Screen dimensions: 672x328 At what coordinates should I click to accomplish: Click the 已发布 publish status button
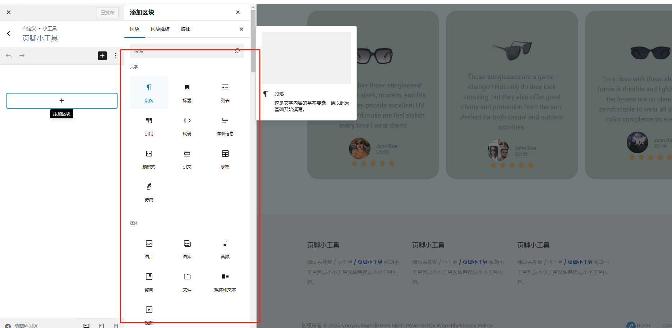(x=107, y=12)
